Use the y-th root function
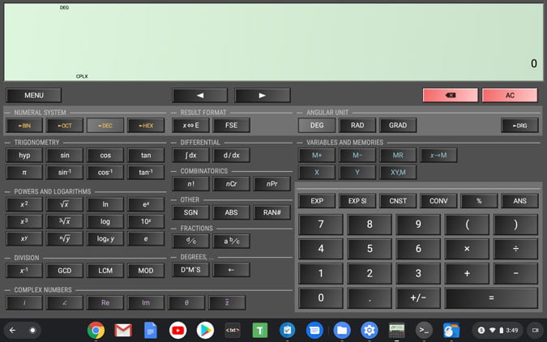 pos(65,239)
